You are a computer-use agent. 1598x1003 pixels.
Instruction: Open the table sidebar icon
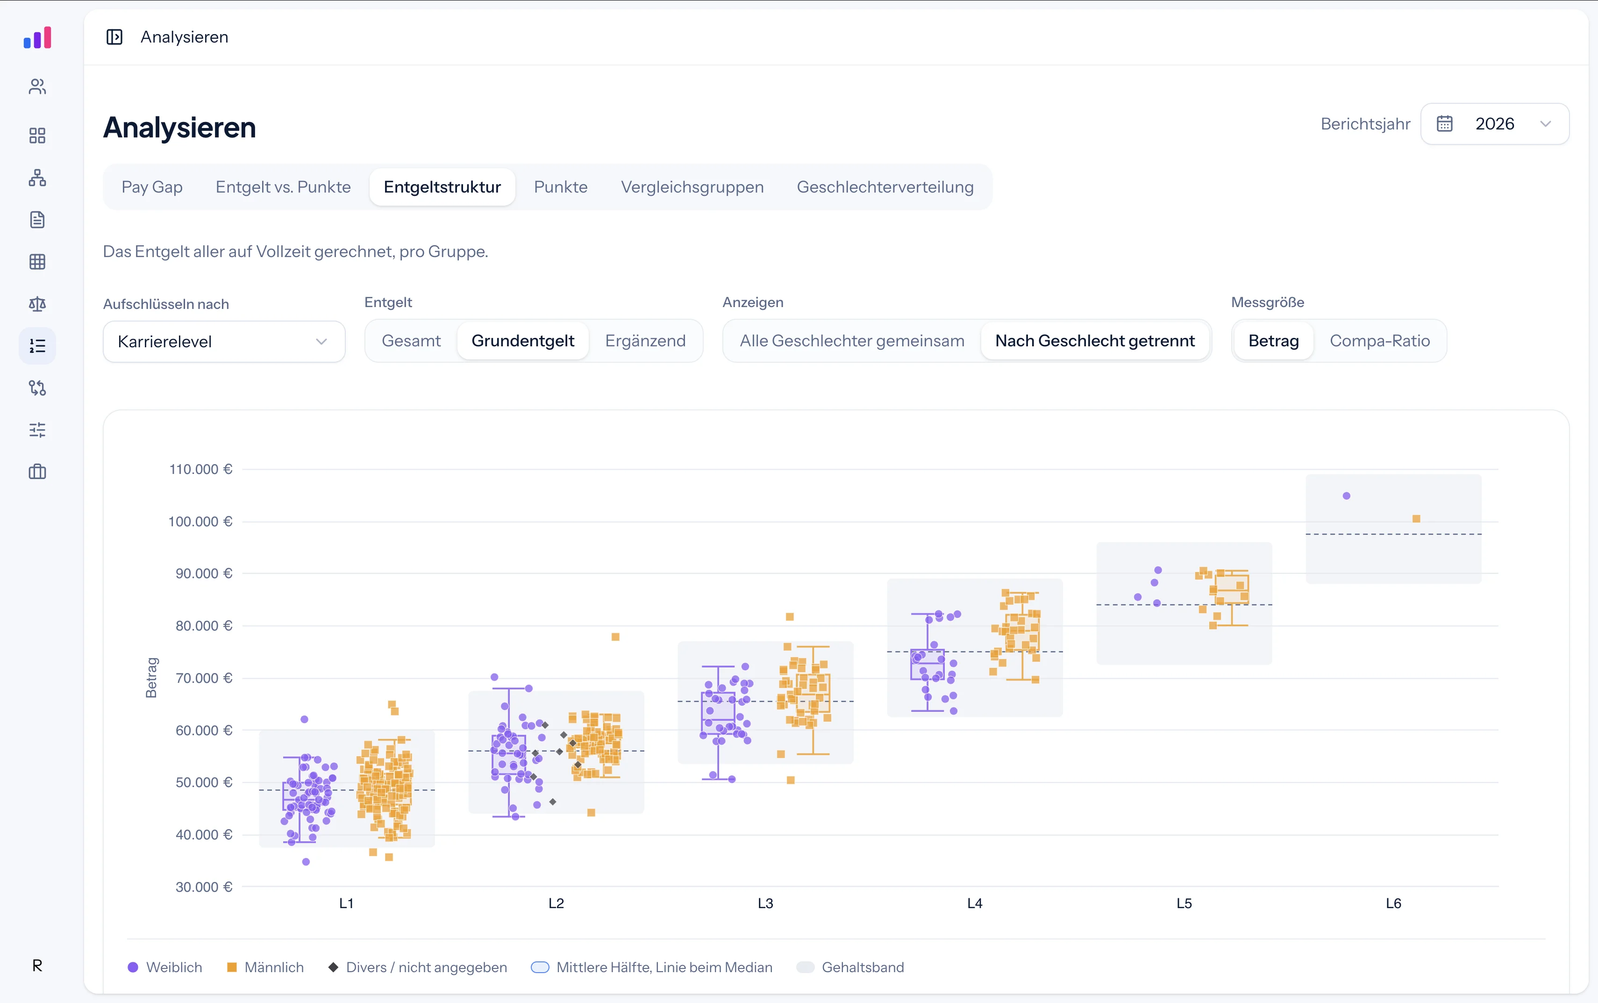pyautogui.click(x=37, y=262)
